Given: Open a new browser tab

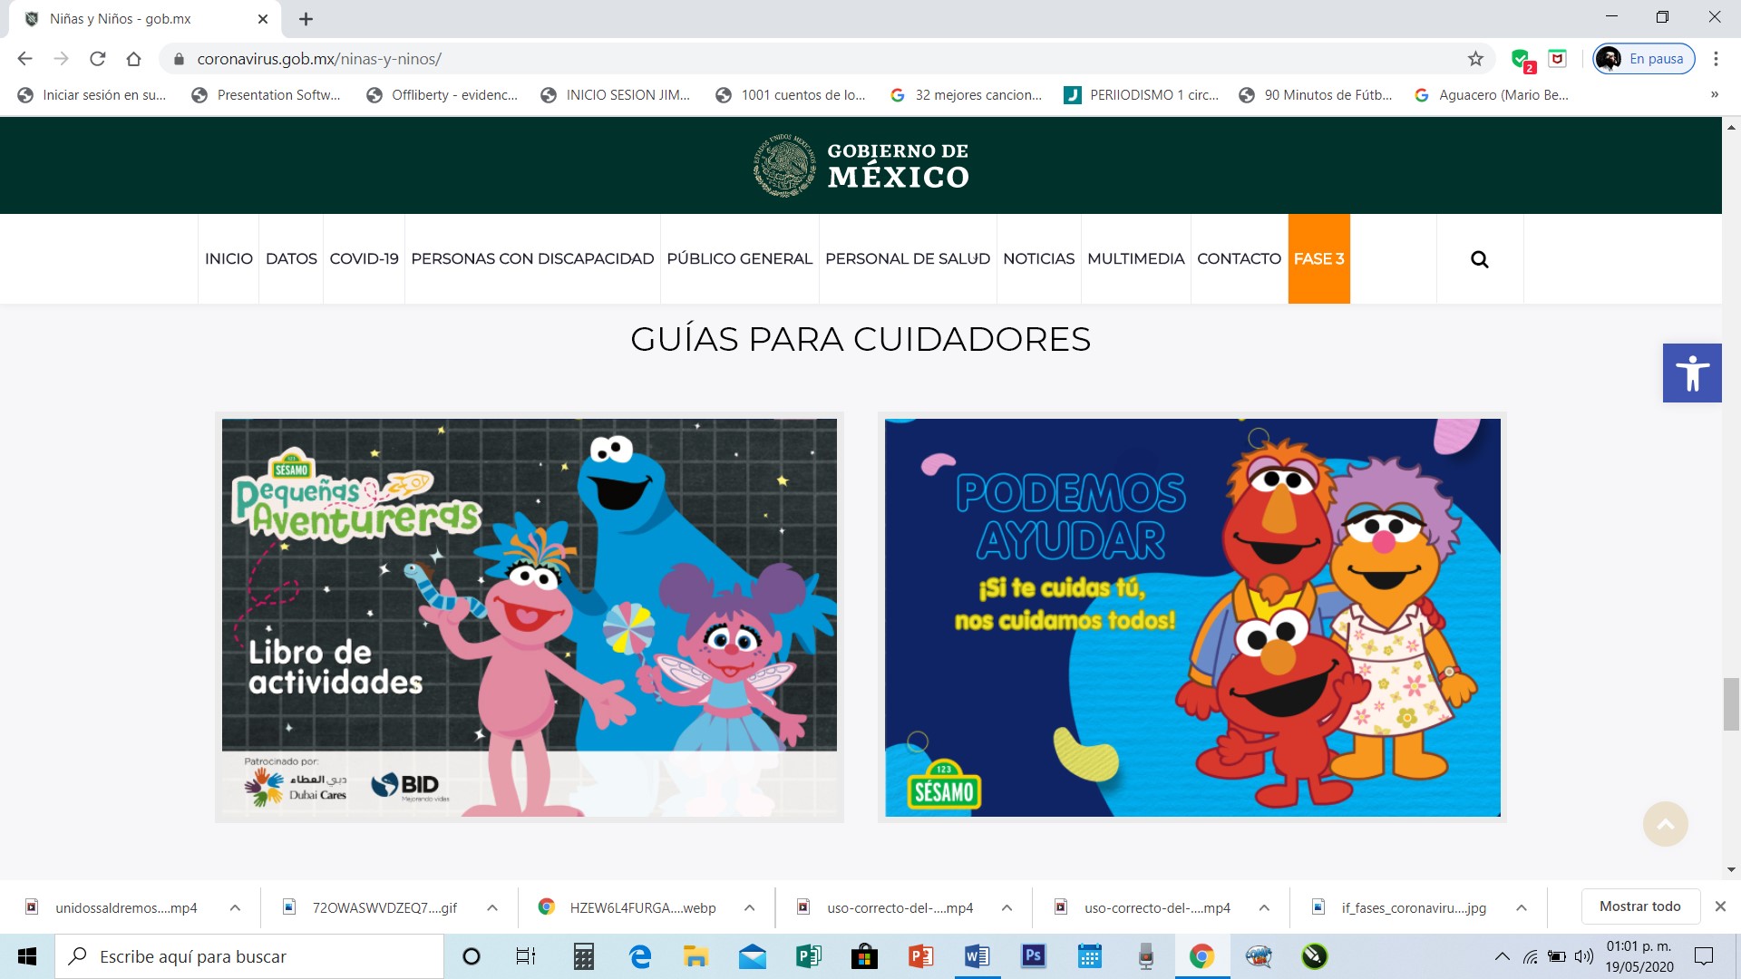Looking at the screenshot, I should 306,19.
